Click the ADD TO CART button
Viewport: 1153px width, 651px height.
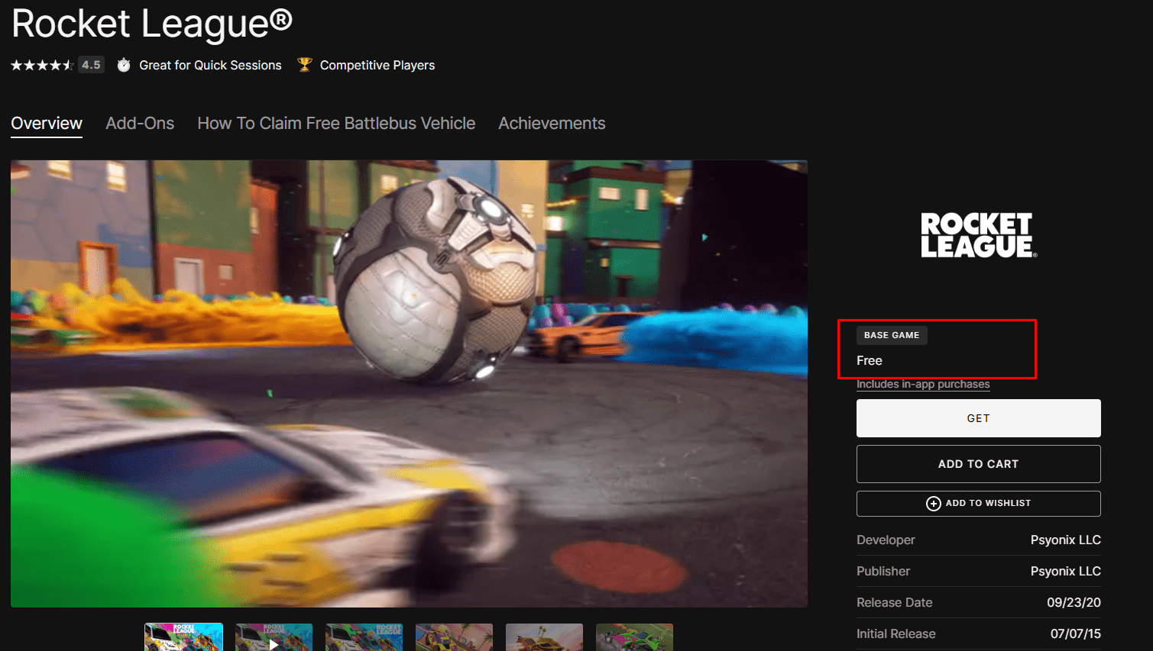point(979,464)
